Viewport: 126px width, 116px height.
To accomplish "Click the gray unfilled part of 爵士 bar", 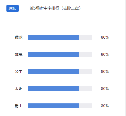I will (85, 106).
